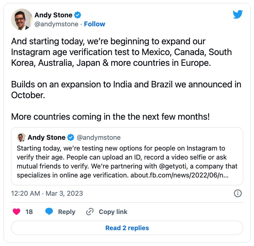This screenshot has height=246, width=254.
Task: Click Andy Stone name in header
Action: pyautogui.click(x=53, y=15)
